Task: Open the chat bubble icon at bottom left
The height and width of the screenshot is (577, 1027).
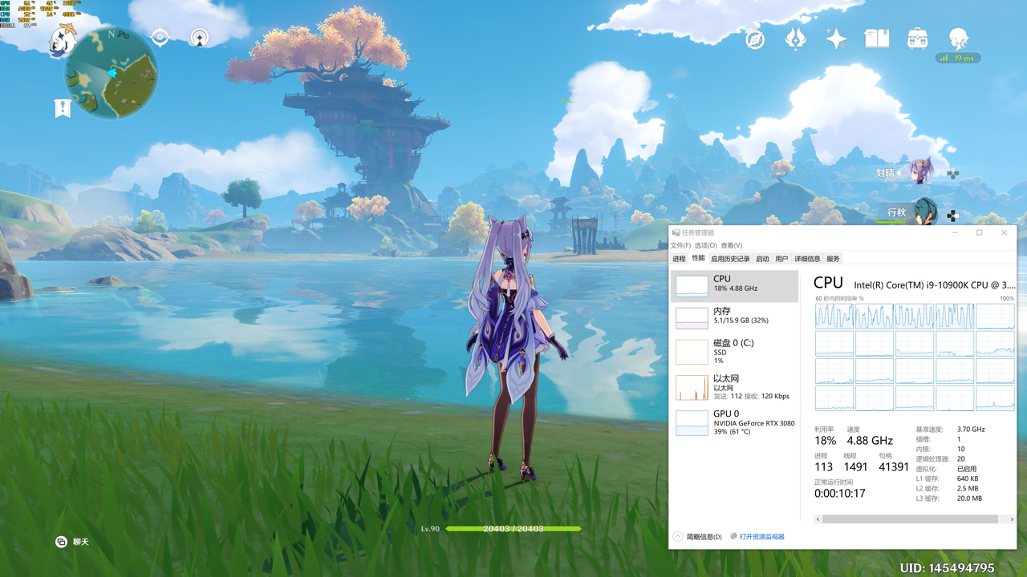Action: point(61,543)
